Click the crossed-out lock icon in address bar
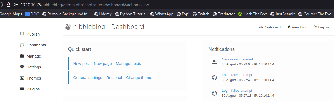Viewport: 334px width, 101px height. (8, 5)
